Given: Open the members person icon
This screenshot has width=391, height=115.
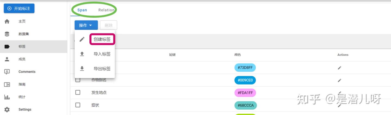Looking at the screenshot, I should pyautogui.click(x=7, y=59).
